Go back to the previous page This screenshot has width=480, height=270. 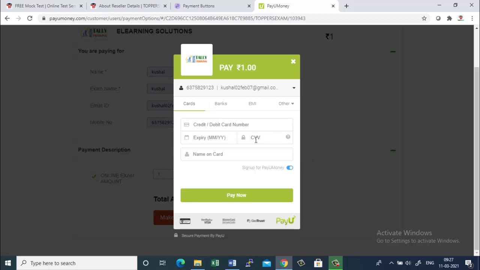[7, 18]
